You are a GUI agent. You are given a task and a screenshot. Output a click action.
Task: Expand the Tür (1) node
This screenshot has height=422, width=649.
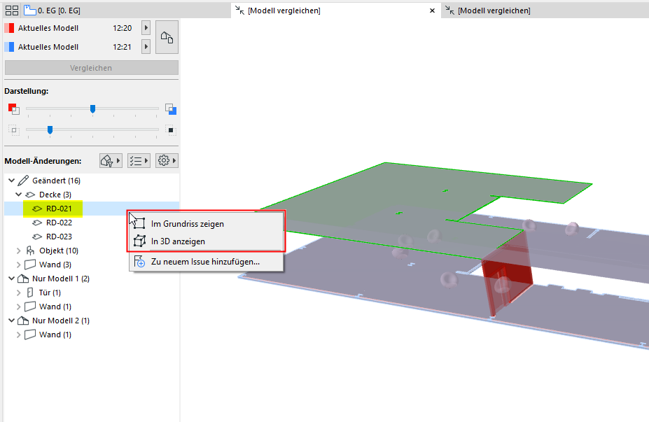[19, 293]
